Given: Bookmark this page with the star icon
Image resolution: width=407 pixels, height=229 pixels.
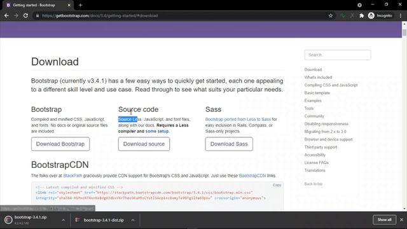Looking at the screenshot, I should pos(331,15).
